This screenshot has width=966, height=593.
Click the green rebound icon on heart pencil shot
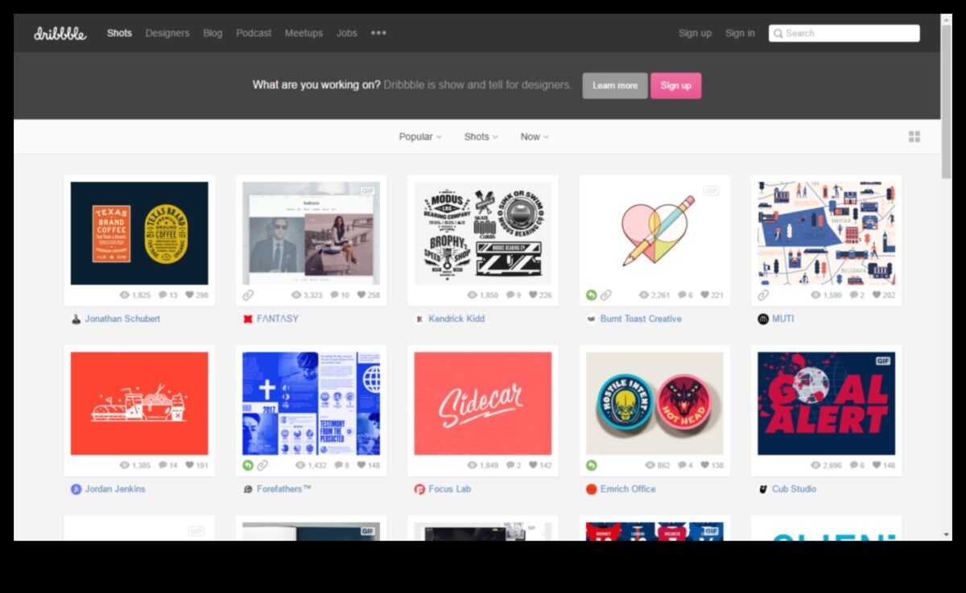click(592, 295)
